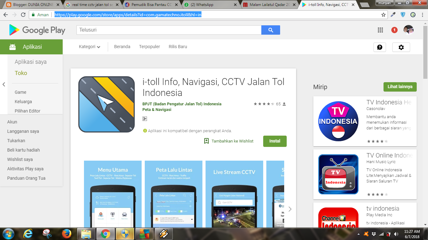Open the Keluarga category

tap(23, 102)
